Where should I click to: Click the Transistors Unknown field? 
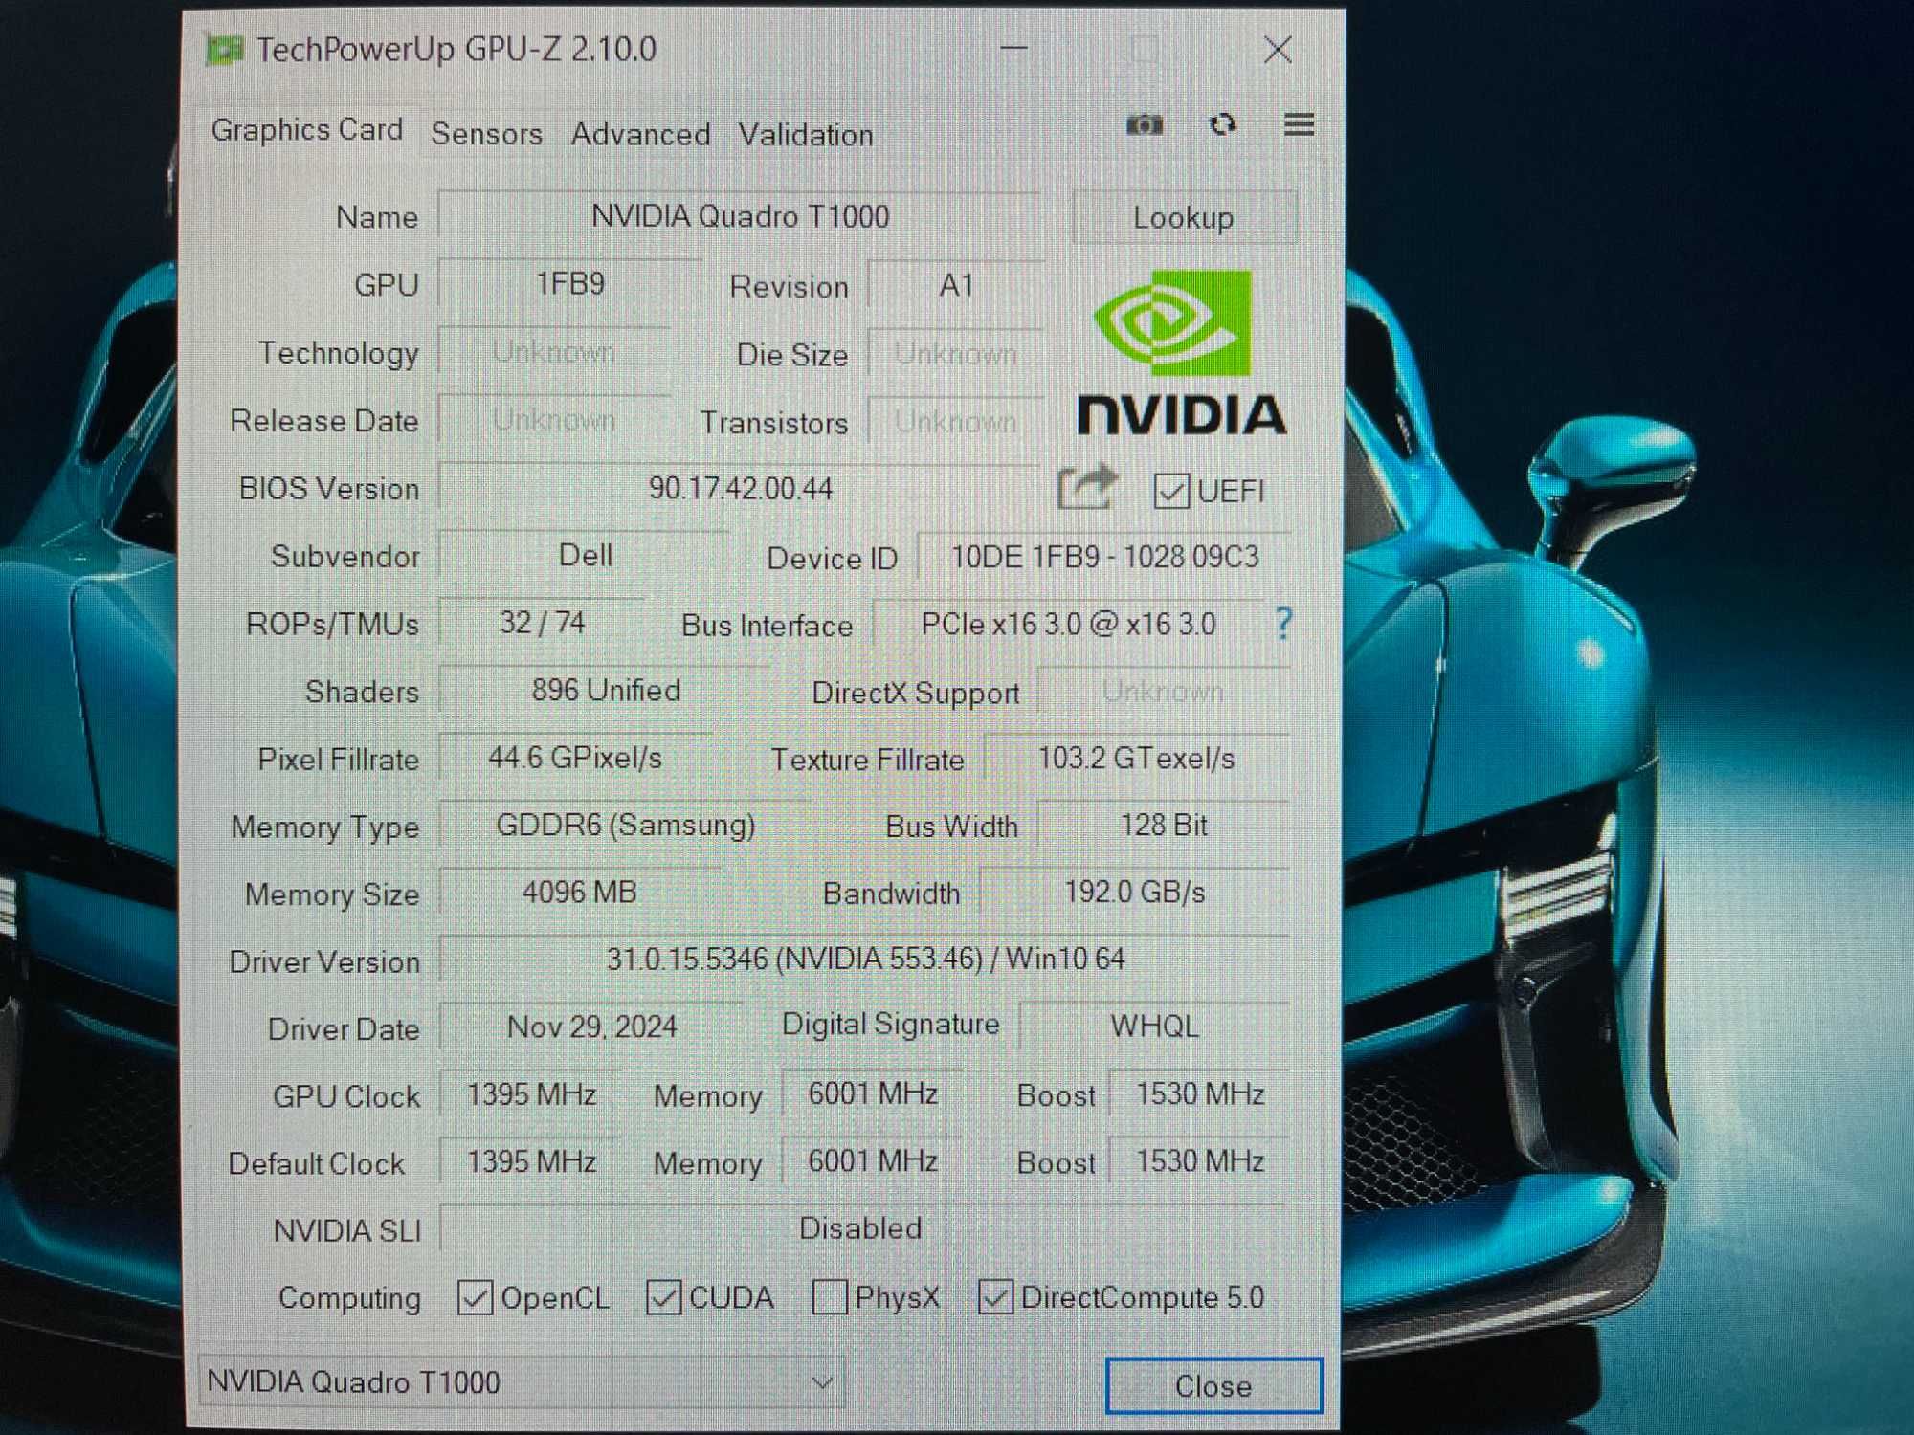point(955,421)
